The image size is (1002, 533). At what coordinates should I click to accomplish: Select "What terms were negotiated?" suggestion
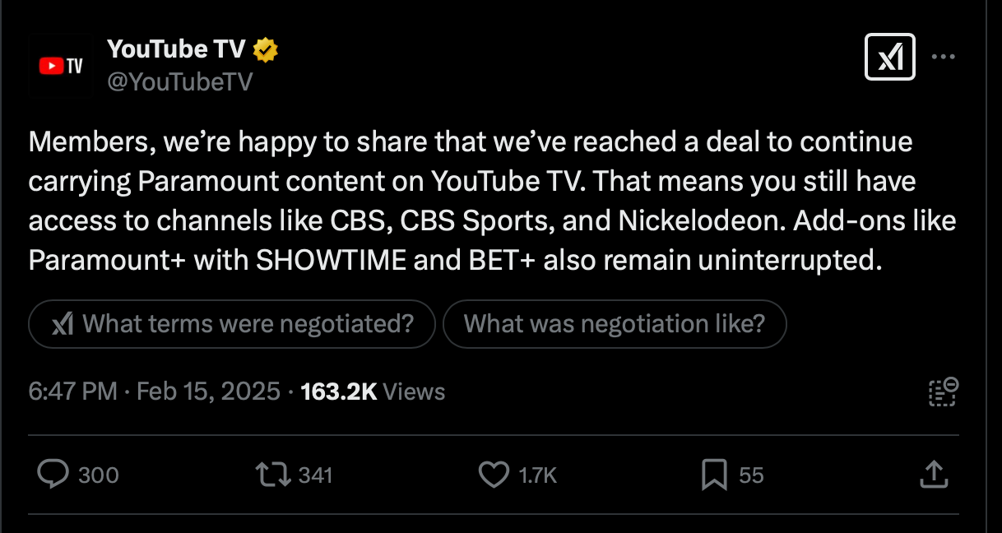(x=231, y=324)
